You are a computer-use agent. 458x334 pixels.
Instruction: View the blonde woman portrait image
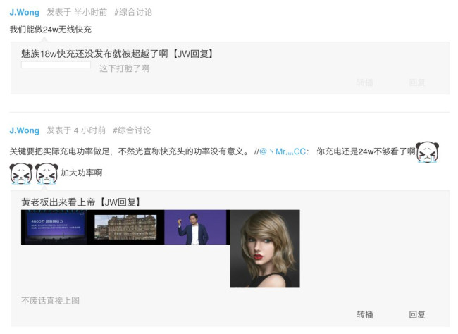(x=265, y=249)
